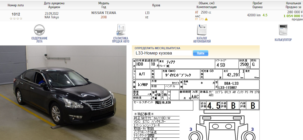
Task: Open the steering wheel lot contents icon
Action: tap(39, 30)
